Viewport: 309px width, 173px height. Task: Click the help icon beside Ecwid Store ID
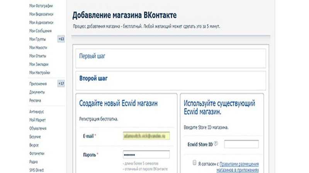(x=216, y=143)
